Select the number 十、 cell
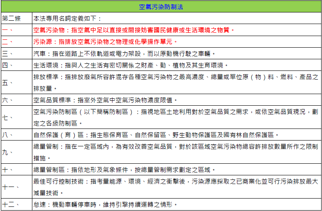Image resolution: width=322 pixels, height=211 pixels. click(17, 170)
